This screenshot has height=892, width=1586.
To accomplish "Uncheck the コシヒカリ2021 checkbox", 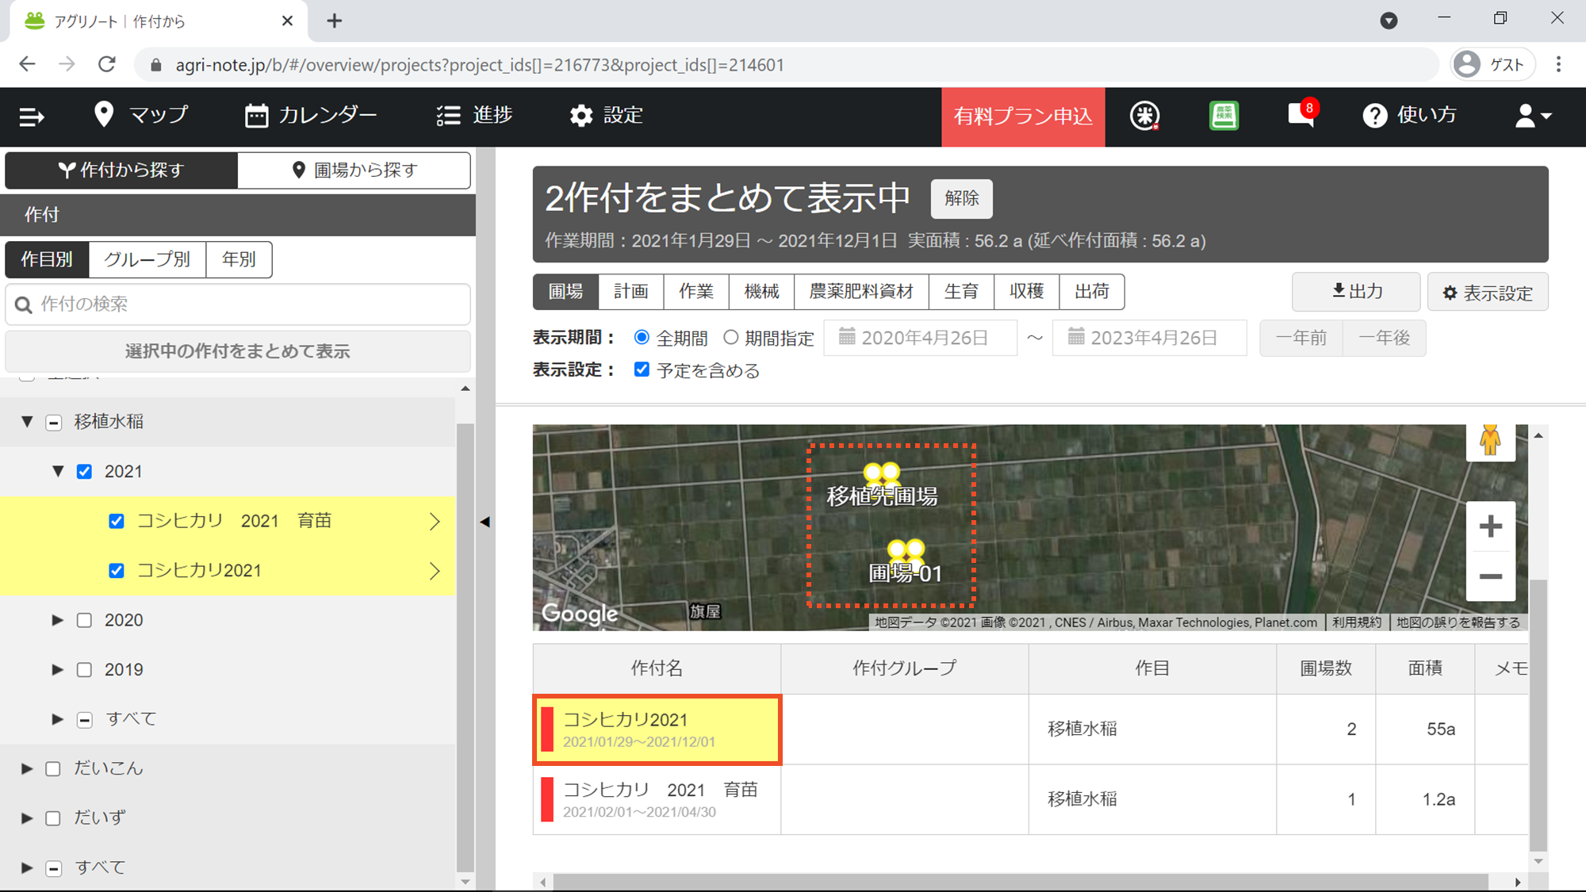I will point(117,571).
